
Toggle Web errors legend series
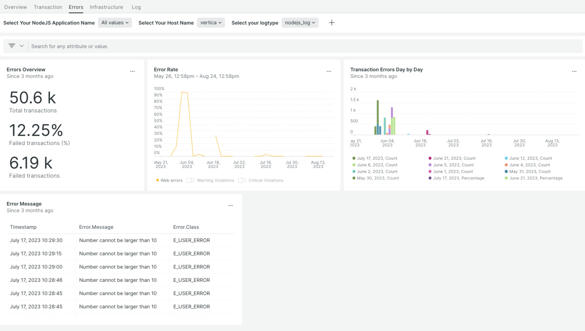169,181
